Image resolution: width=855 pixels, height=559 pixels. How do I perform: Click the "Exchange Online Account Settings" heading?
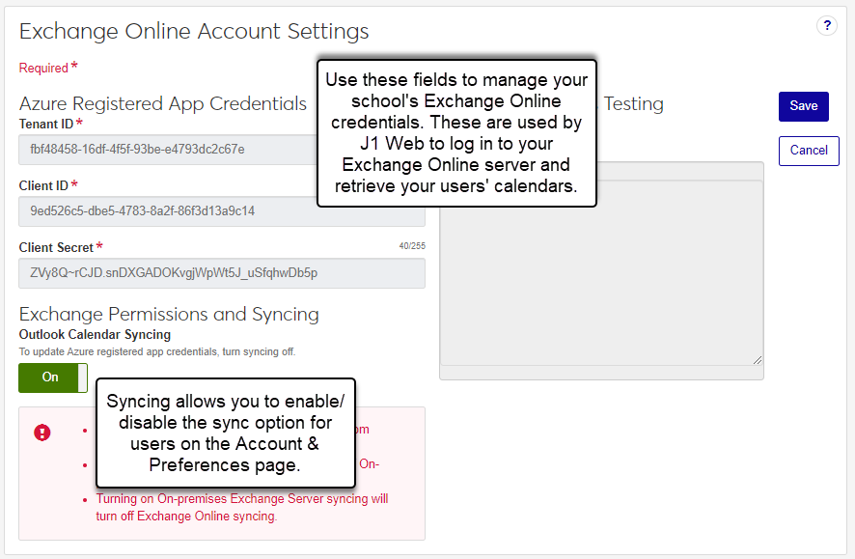(x=194, y=31)
